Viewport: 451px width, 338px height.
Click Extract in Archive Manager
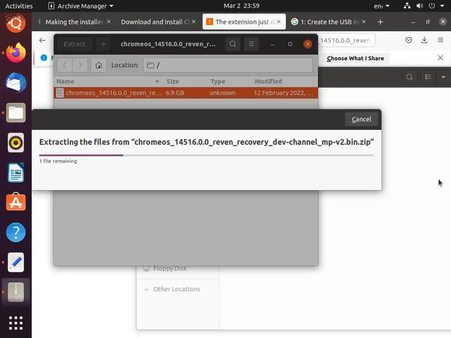[x=74, y=44]
